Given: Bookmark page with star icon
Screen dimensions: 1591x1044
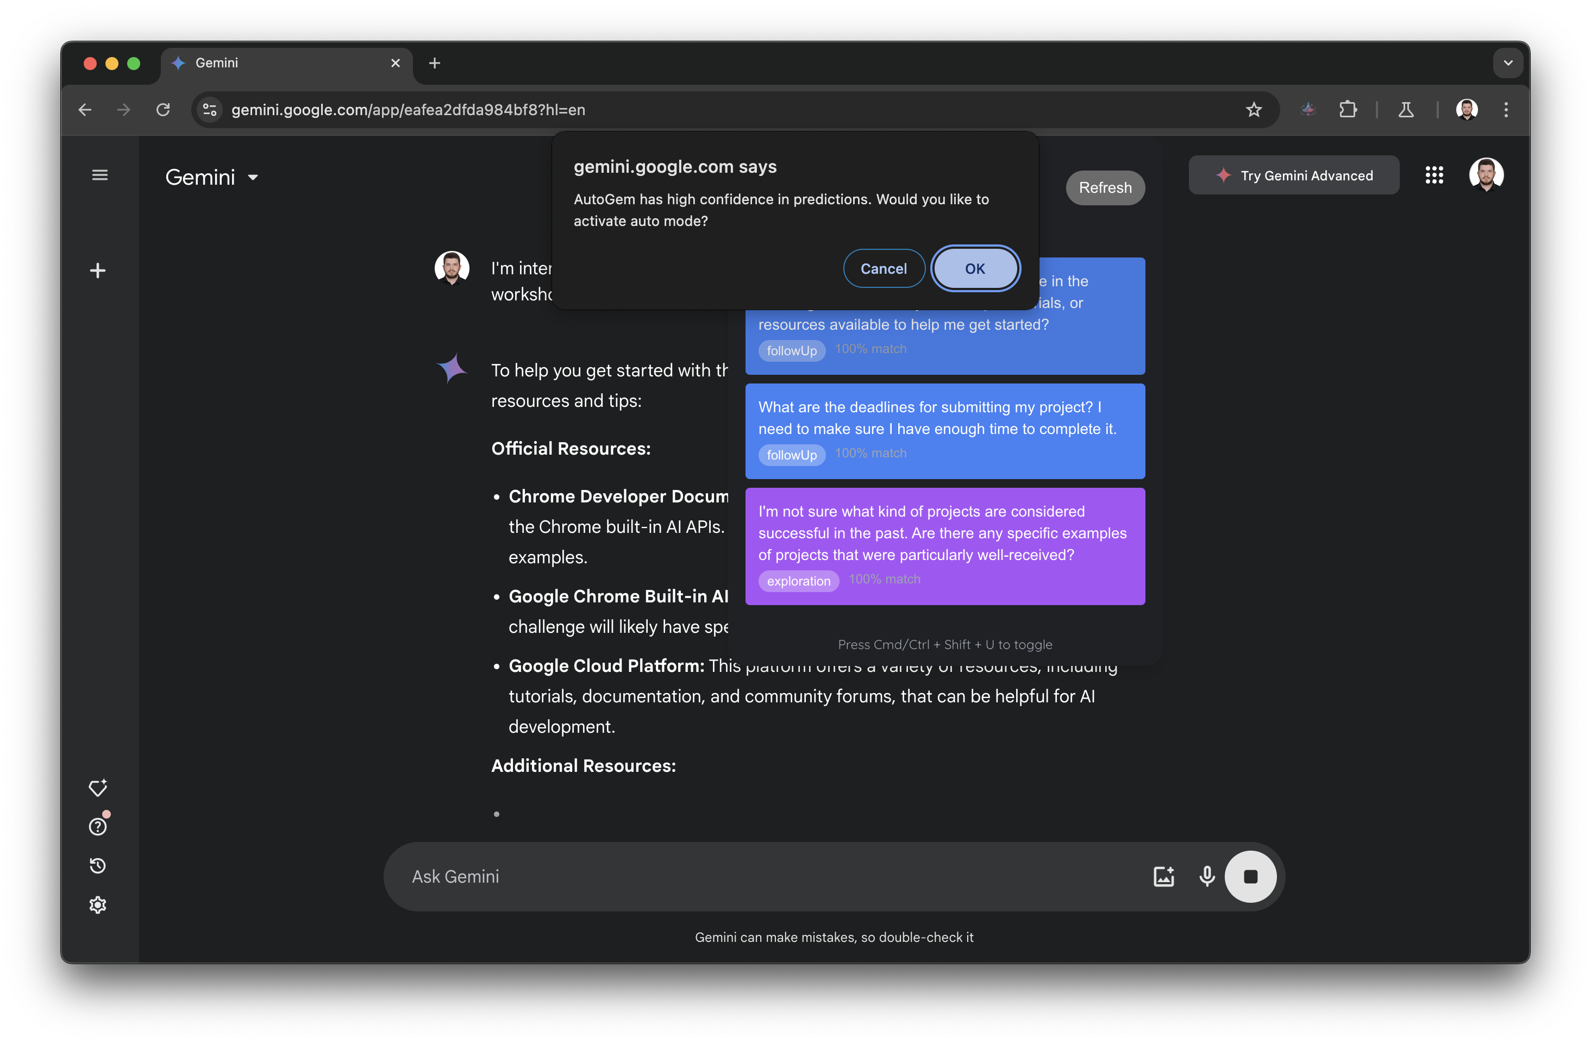Looking at the screenshot, I should (1254, 110).
